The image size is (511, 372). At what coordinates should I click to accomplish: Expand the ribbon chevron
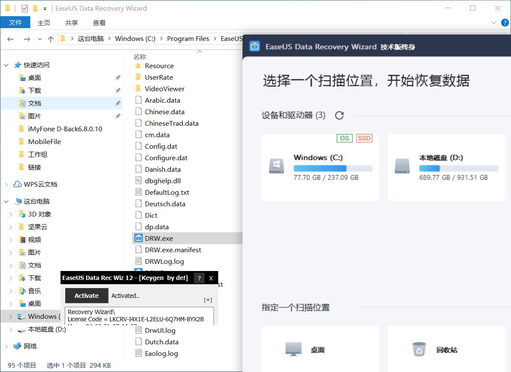494,23
